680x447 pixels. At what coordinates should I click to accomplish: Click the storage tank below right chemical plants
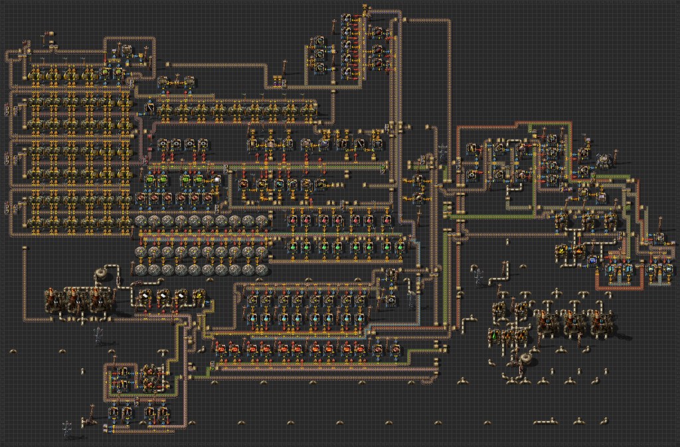(x=526, y=359)
